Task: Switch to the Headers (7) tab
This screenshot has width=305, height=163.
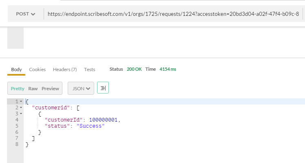Action: tap(65, 70)
